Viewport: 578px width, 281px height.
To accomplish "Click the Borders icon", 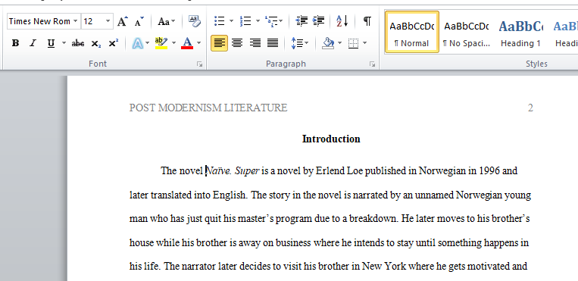I will click(x=353, y=43).
